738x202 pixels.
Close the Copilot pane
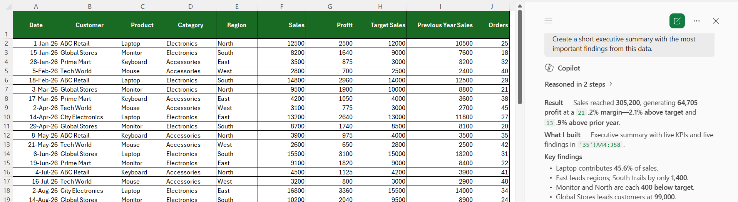click(716, 21)
